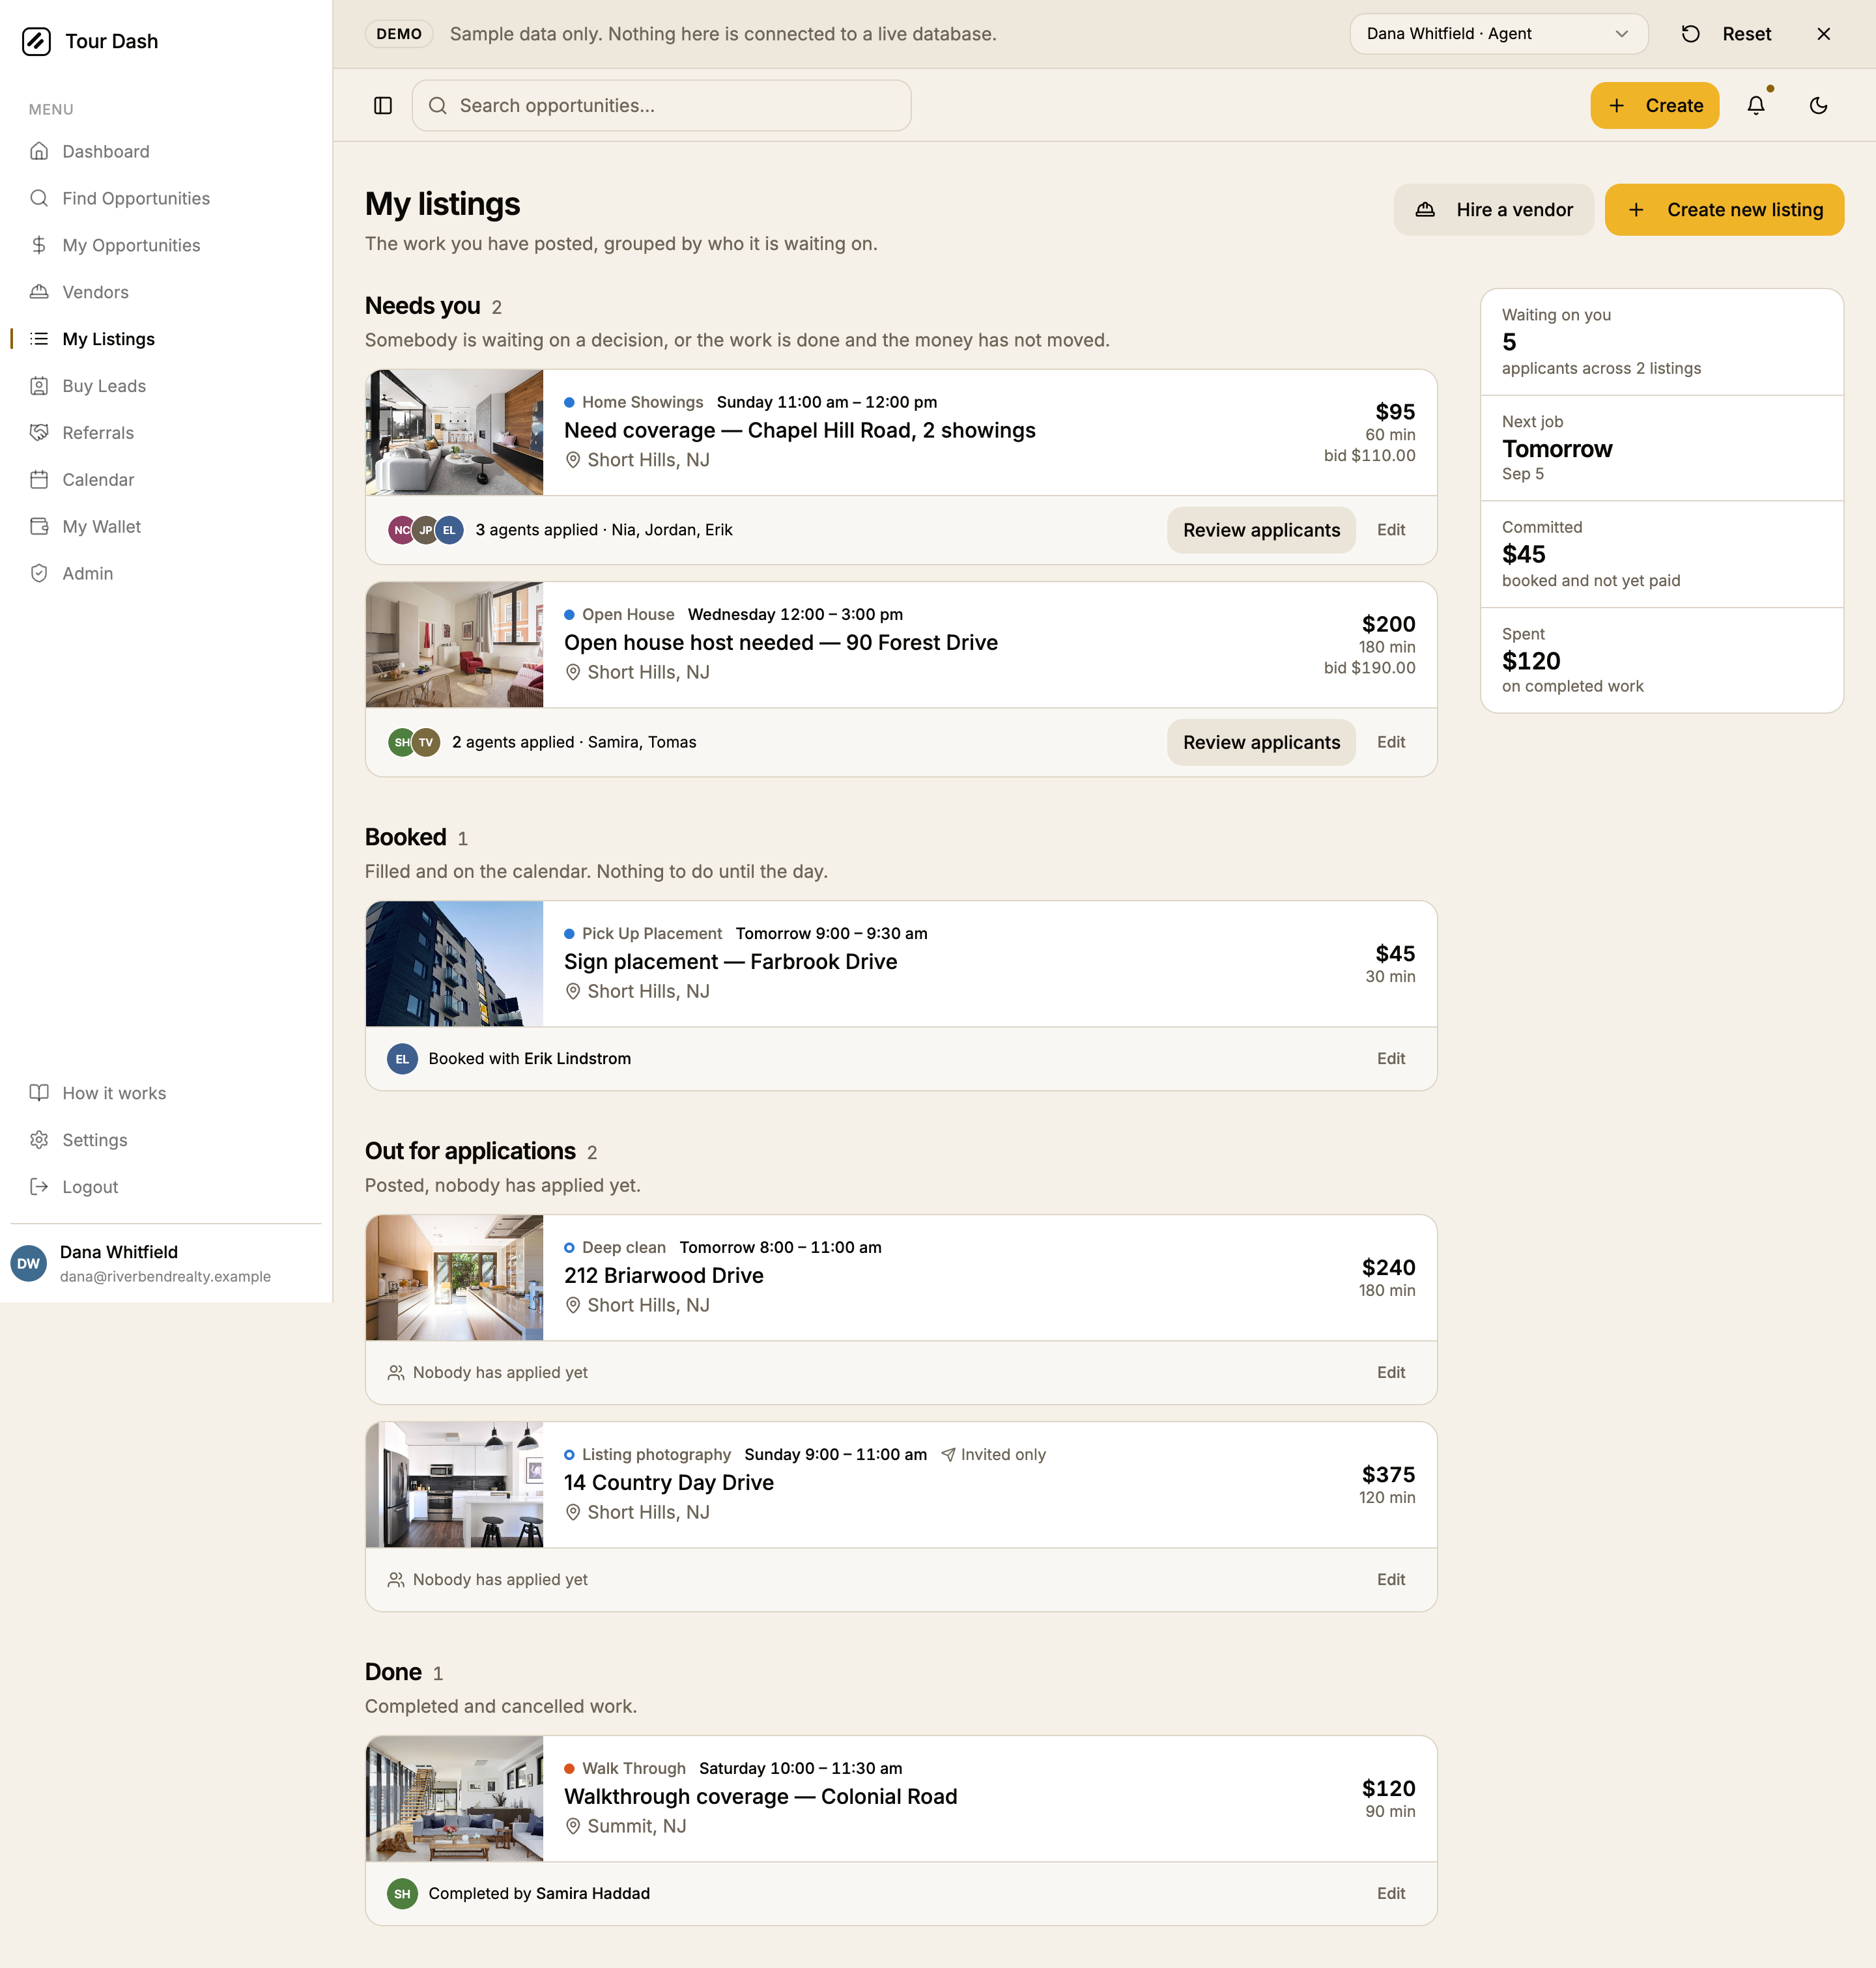This screenshot has width=1876, height=1968.
Task: Click Hire a vendor button
Action: (x=1494, y=210)
